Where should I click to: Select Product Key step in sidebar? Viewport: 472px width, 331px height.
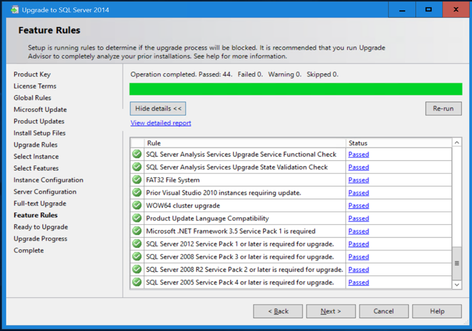(x=32, y=74)
